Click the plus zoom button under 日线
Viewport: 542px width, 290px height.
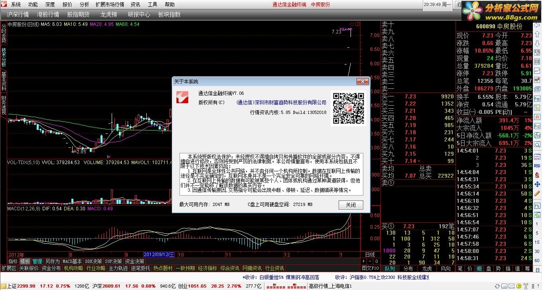pyautogui.click(x=363, y=261)
